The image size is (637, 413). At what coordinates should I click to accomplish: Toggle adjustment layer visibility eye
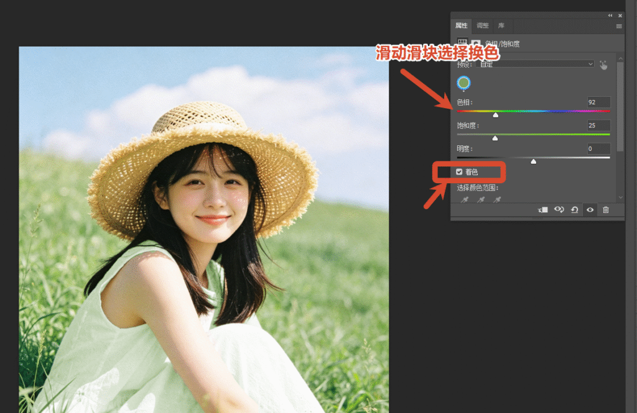pos(590,210)
